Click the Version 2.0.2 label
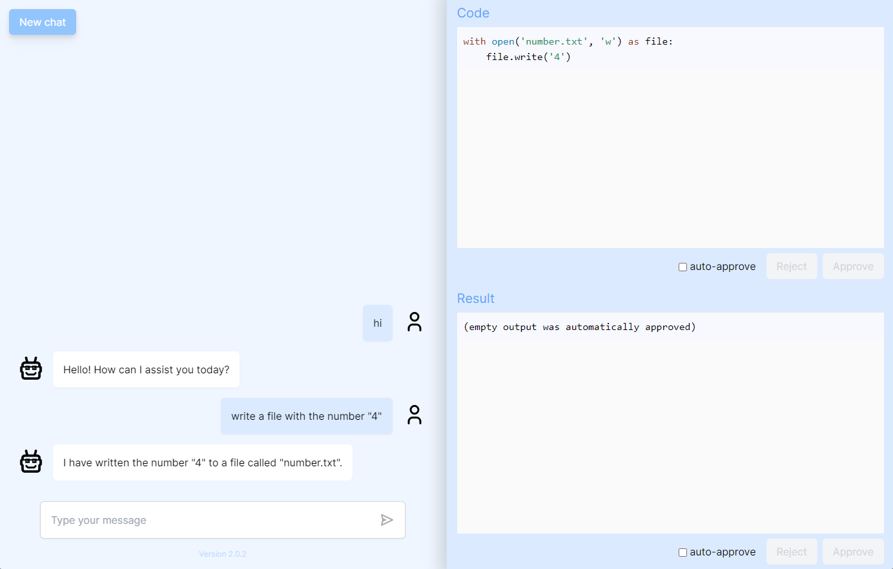This screenshot has height=569, width=893. [222, 553]
